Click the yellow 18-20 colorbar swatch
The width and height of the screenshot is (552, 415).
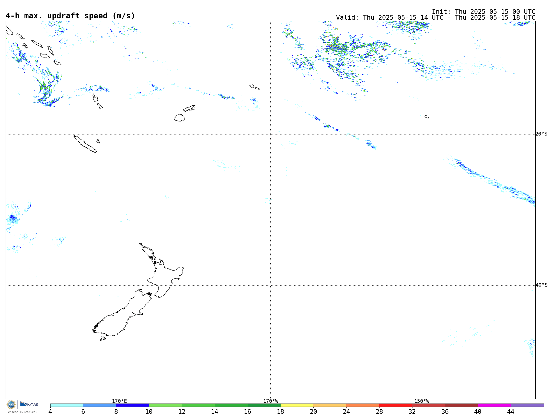pos(297,405)
